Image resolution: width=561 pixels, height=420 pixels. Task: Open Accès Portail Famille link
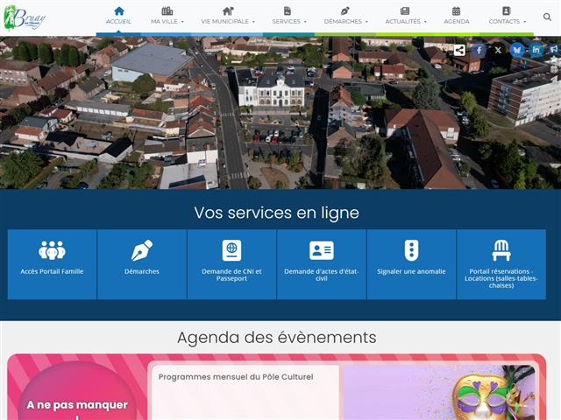coord(52,271)
